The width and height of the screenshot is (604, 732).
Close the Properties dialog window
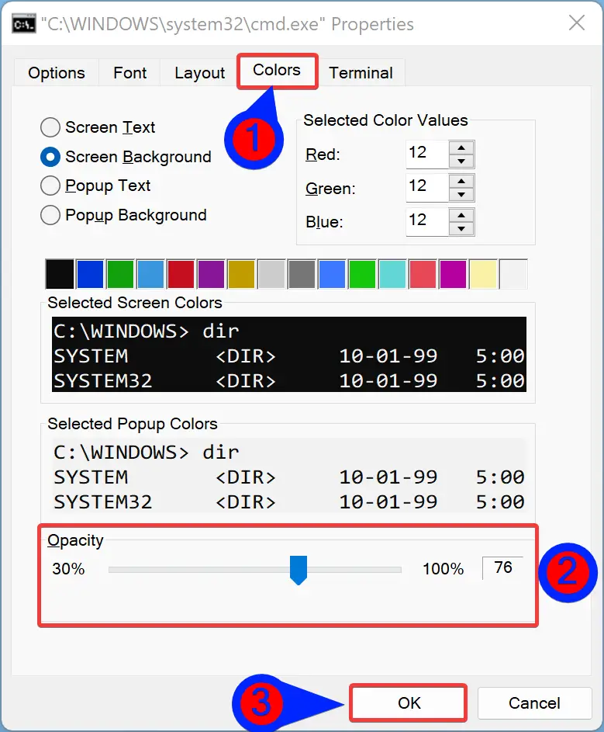577,23
